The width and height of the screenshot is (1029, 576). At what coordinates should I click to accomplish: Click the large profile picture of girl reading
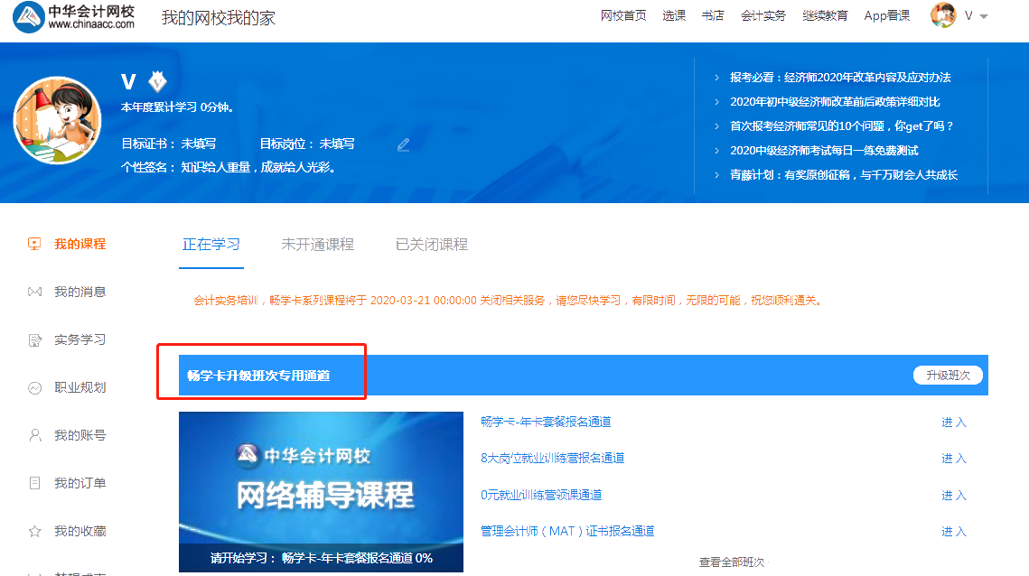point(58,120)
